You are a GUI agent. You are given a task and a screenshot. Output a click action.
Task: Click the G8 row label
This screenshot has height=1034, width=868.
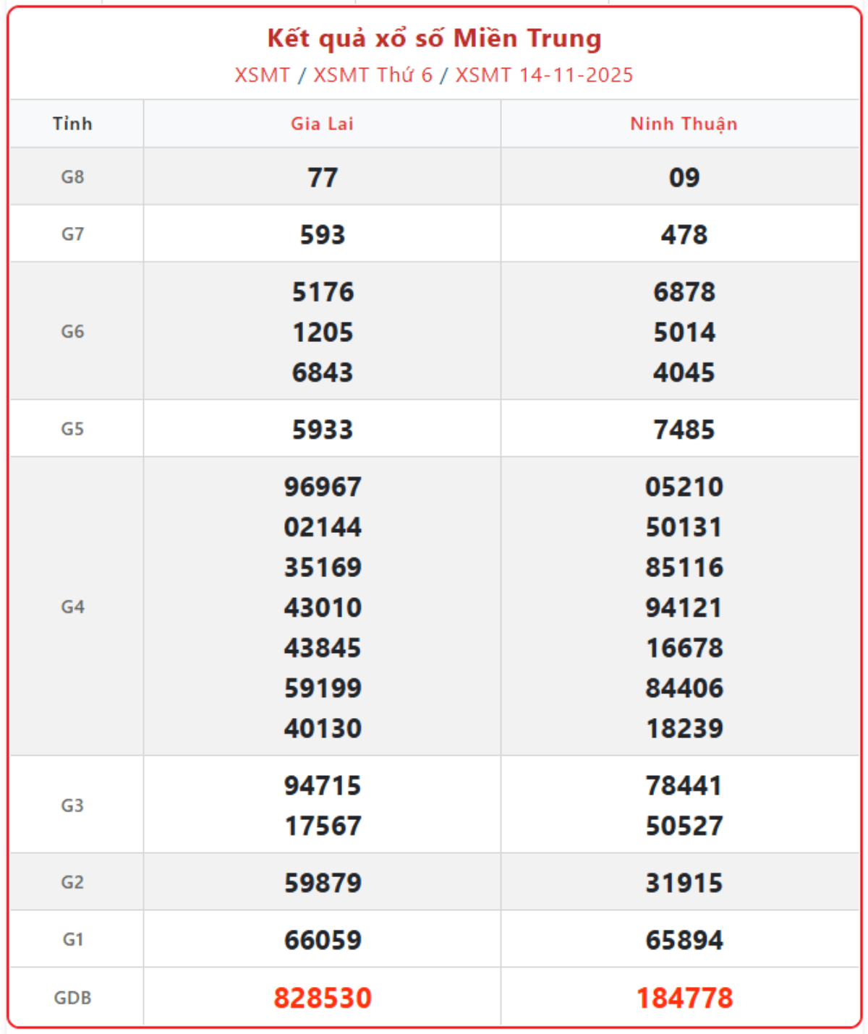pyautogui.click(x=72, y=177)
